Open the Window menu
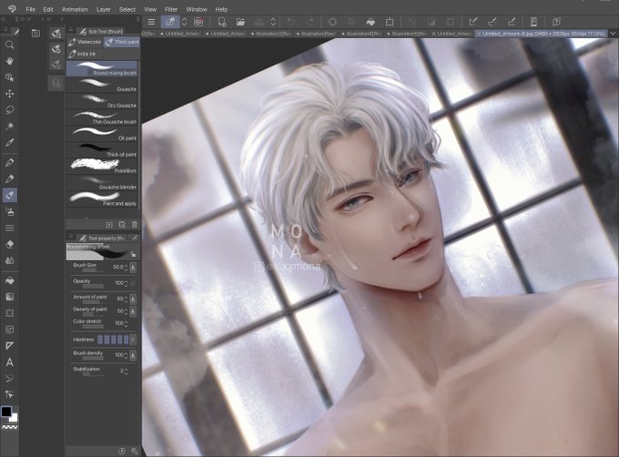The image size is (619, 457). click(x=197, y=9)
